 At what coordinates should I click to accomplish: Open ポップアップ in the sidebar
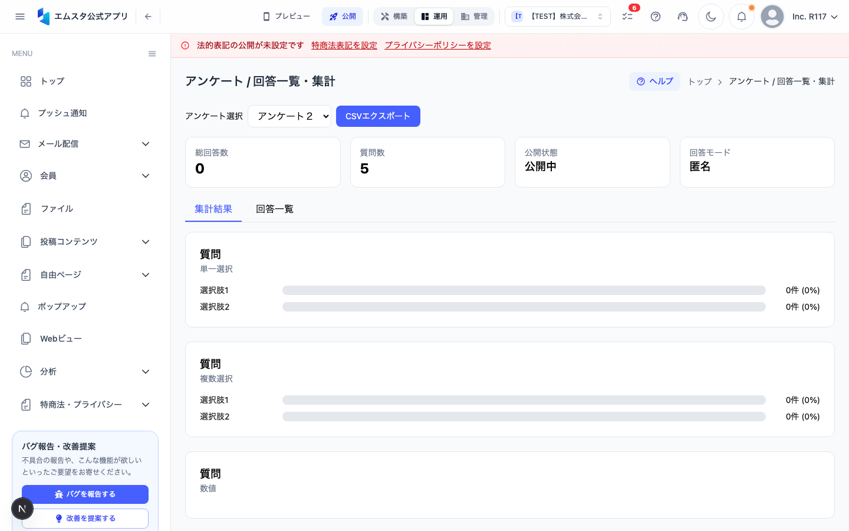[85, 307]
